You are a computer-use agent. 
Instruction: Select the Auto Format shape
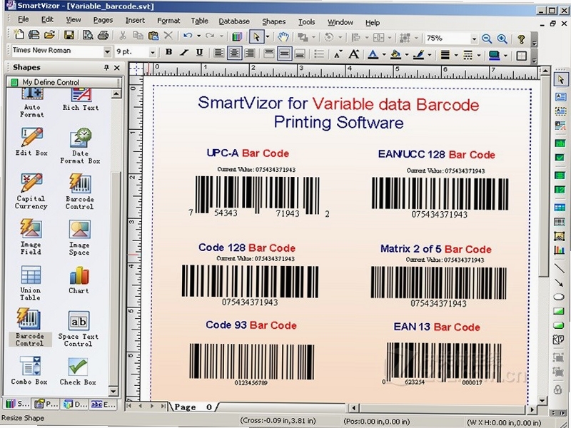[31, 103]
